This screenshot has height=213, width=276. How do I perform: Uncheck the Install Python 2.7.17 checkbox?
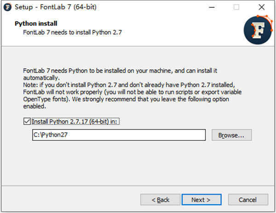point(27,122)
